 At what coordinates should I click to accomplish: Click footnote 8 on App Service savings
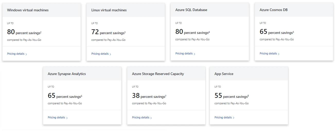pyautogui.click(x=248, y=96)
